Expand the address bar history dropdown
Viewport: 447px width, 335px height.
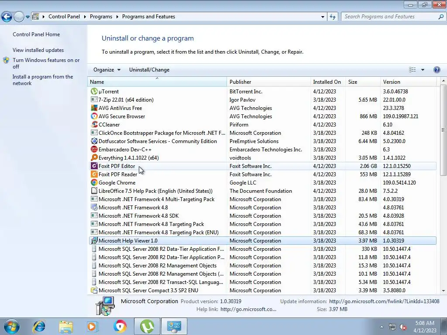[323, 17]
